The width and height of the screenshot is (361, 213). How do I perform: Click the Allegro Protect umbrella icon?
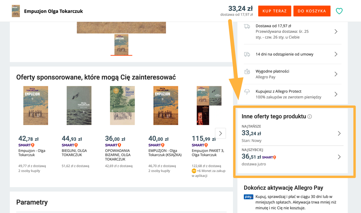tap(247, 92)
